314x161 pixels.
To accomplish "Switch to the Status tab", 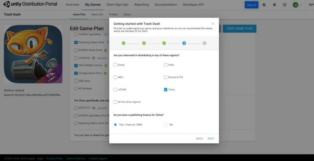I will pyautogui.click(x=127, y=14).
